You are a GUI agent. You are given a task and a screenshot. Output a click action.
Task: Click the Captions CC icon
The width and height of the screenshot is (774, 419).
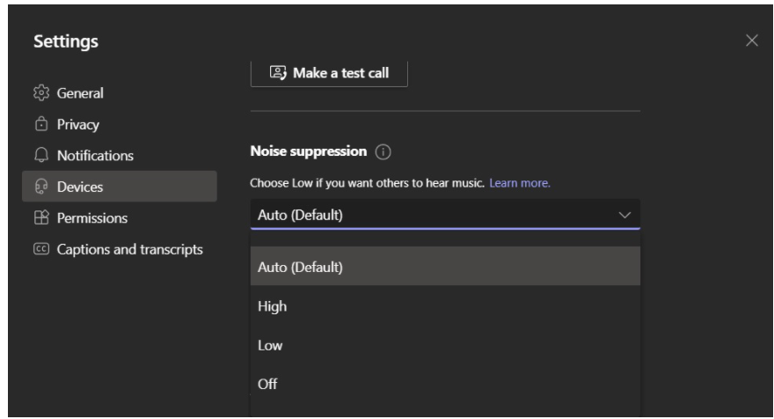(x=41, y=249)
